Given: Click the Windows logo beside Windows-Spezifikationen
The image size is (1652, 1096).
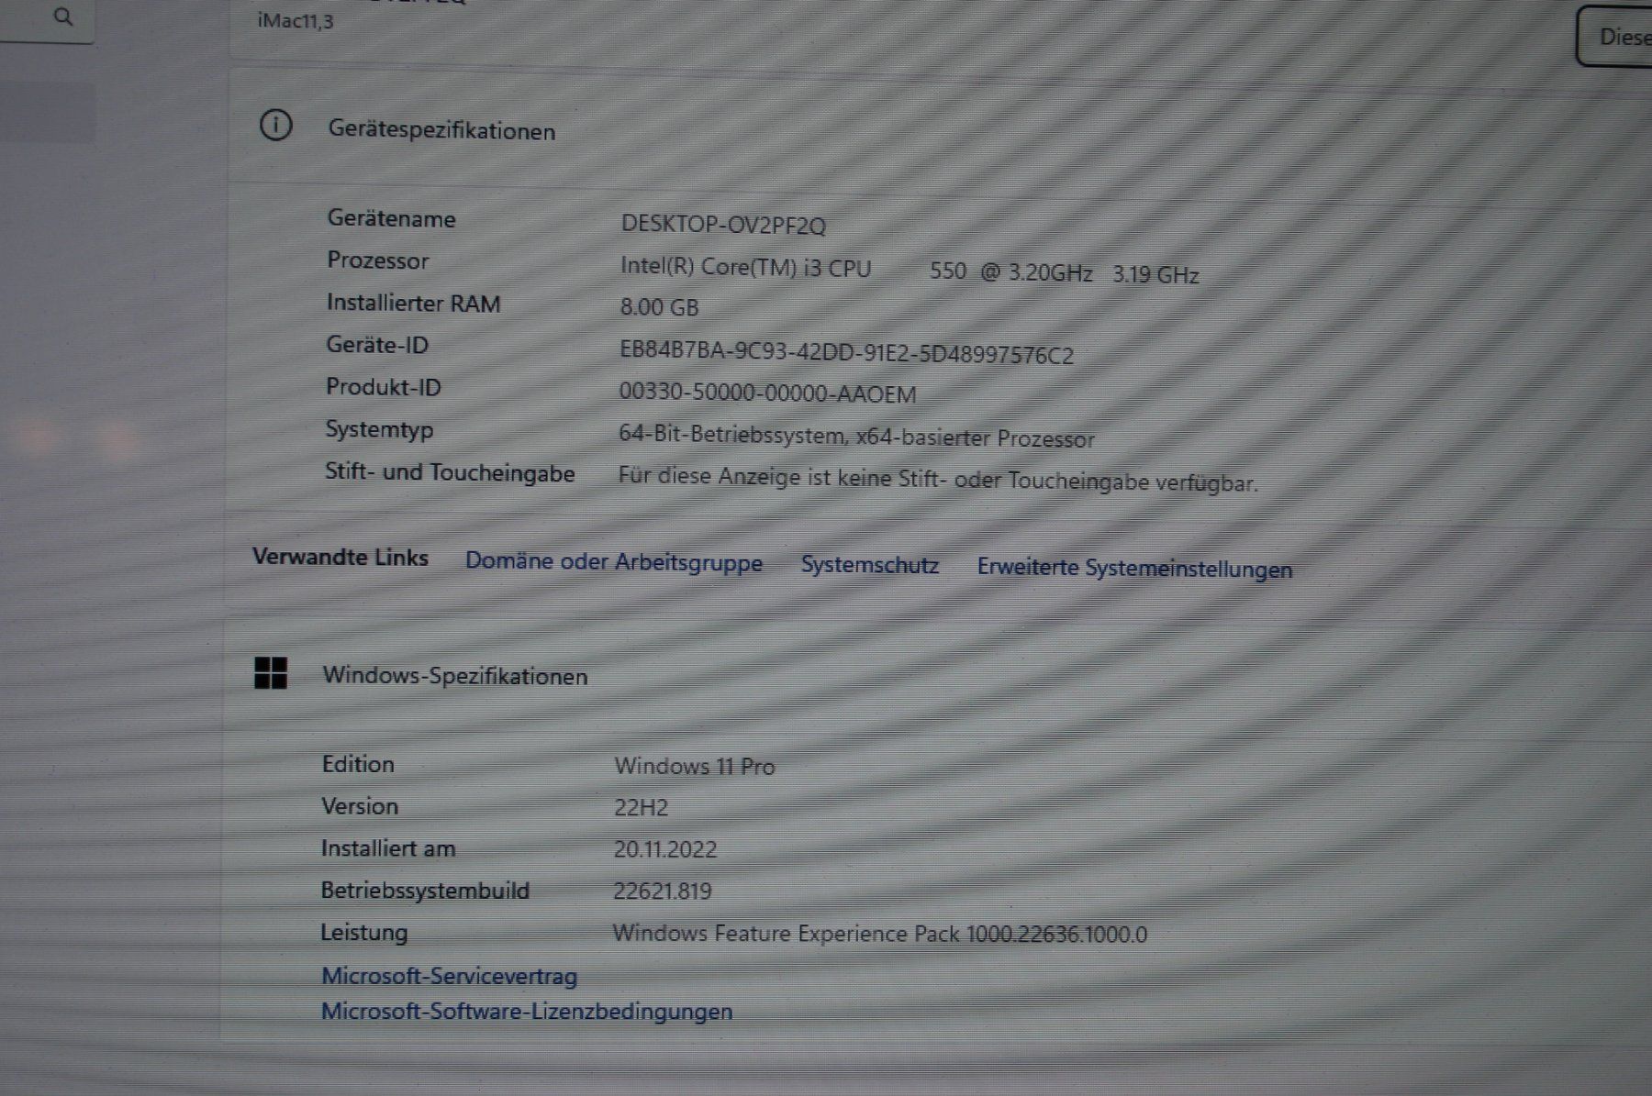Looking at the screenshot, I should (271, 673).
